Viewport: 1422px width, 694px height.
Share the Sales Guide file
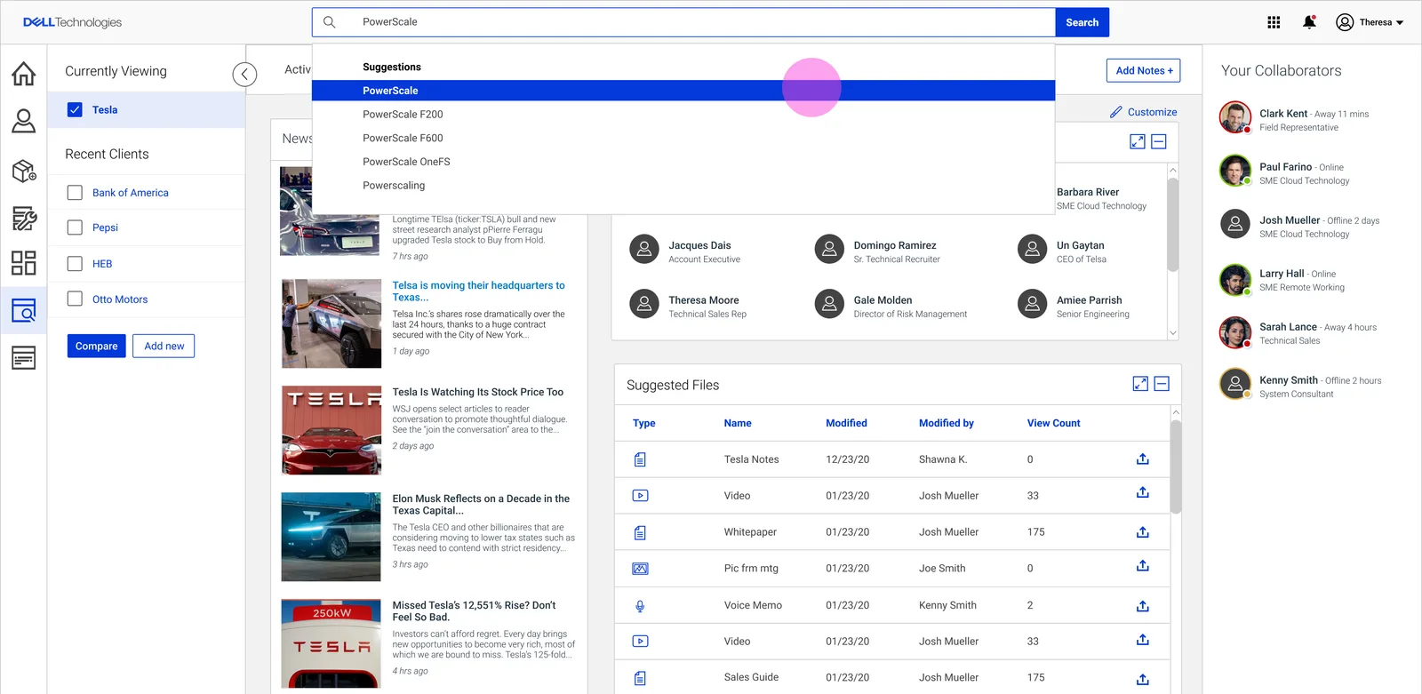click(x=1143, y=679)
